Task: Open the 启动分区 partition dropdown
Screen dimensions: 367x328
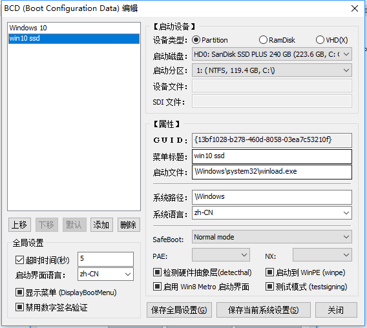Action: 272,70
